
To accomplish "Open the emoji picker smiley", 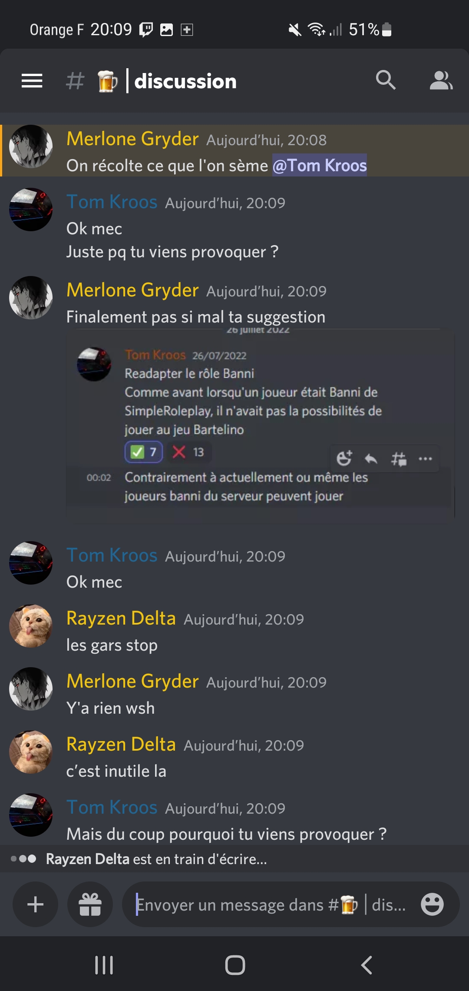I will [x=432, y=905].
